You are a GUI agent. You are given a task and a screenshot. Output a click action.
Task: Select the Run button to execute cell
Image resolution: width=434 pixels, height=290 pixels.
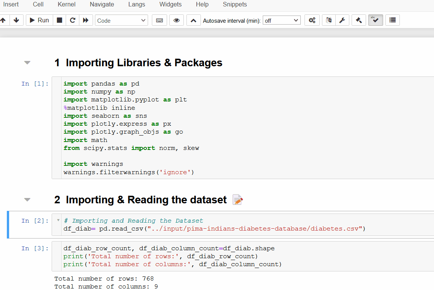(x=39, y=20)
